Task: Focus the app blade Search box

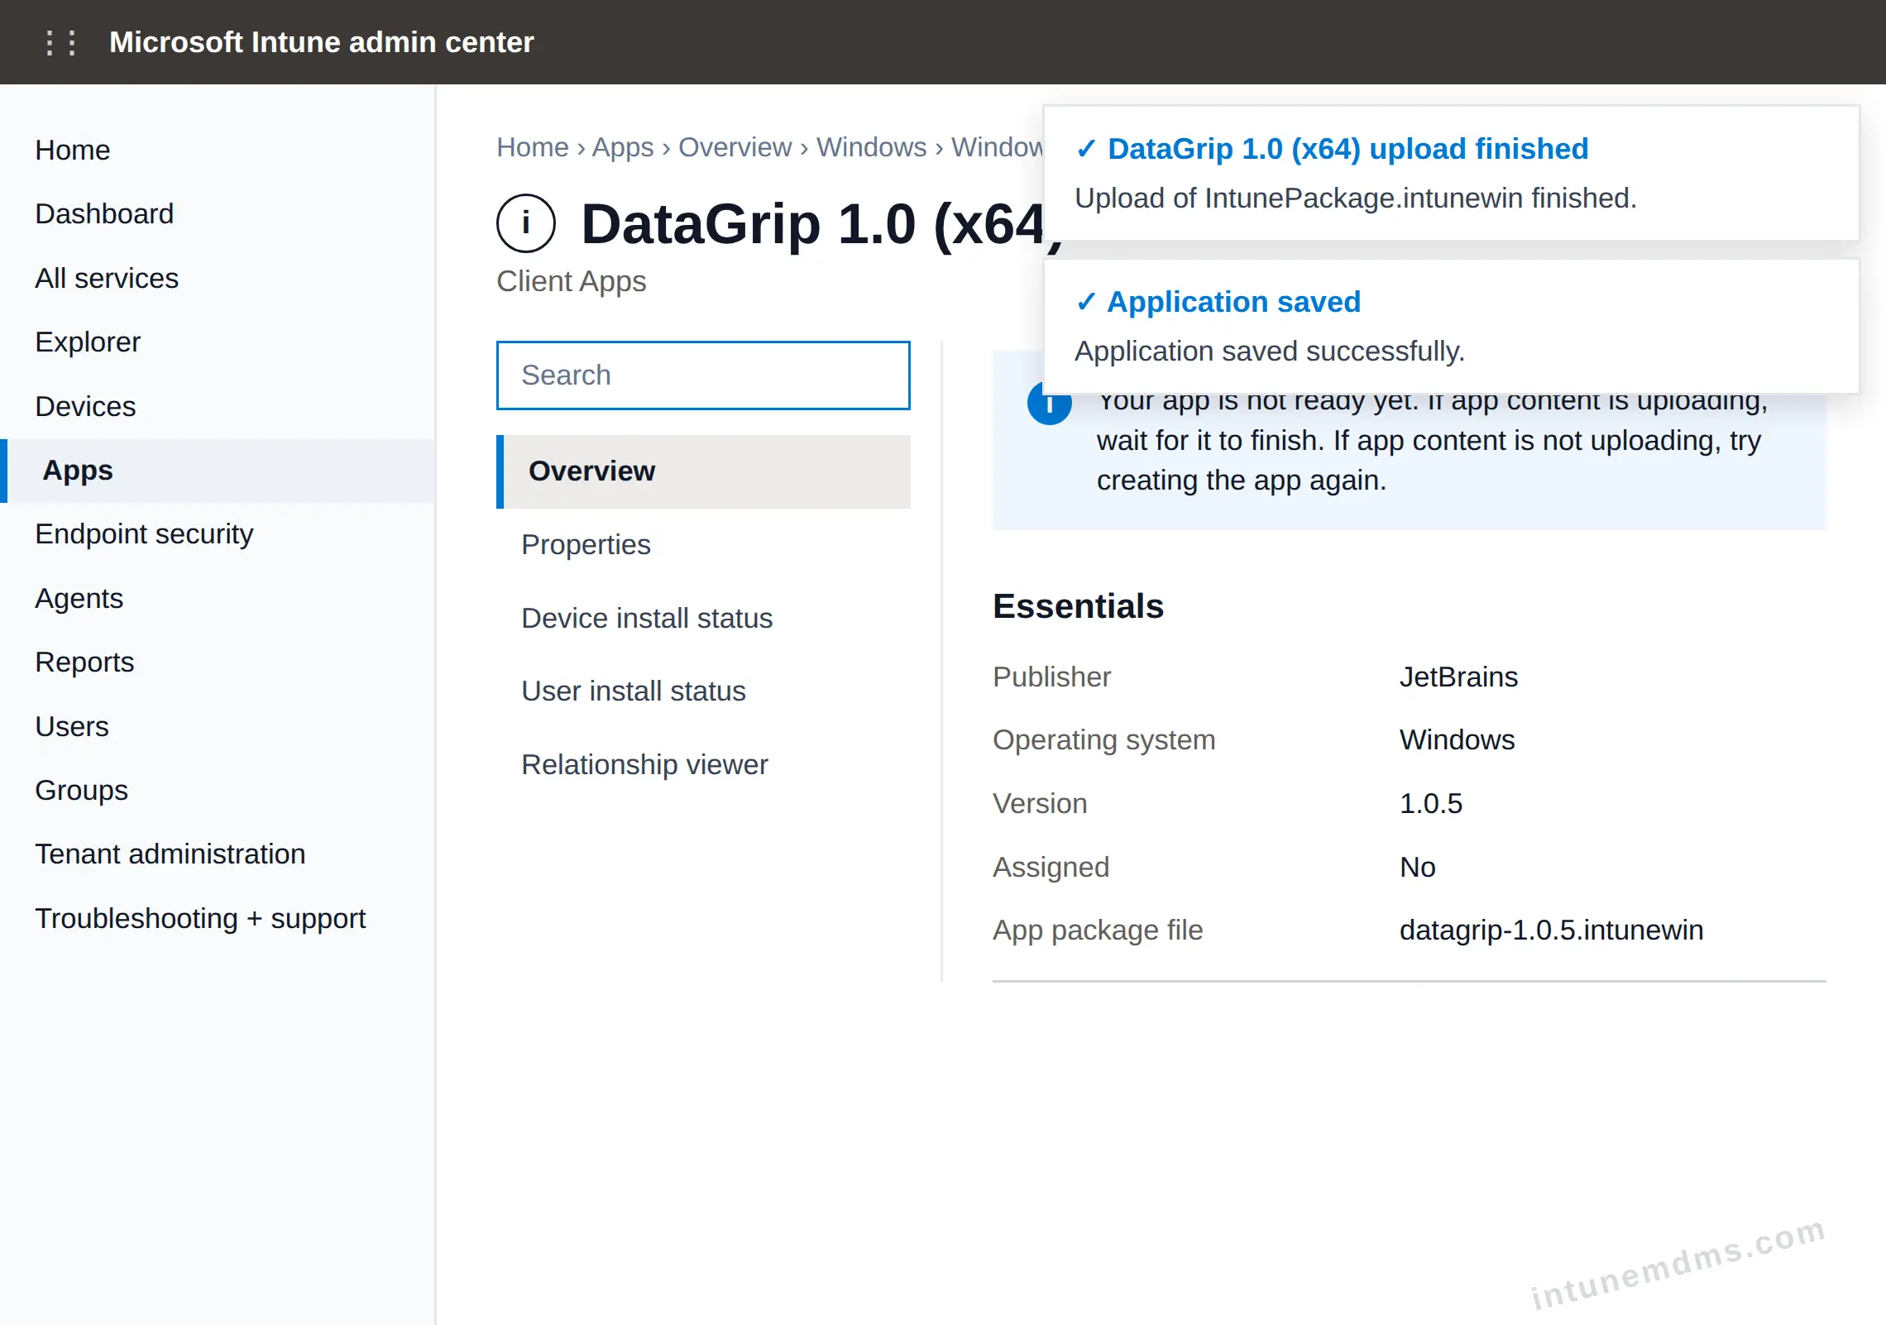Action: [703, 375]
